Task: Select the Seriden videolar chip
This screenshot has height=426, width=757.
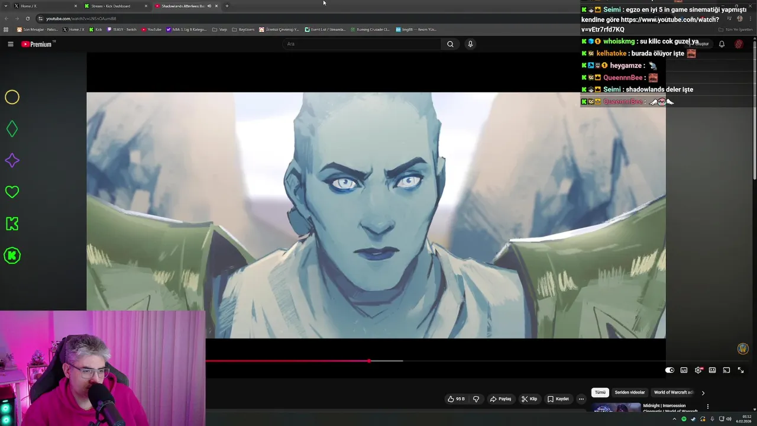Action: pos(630,392)
